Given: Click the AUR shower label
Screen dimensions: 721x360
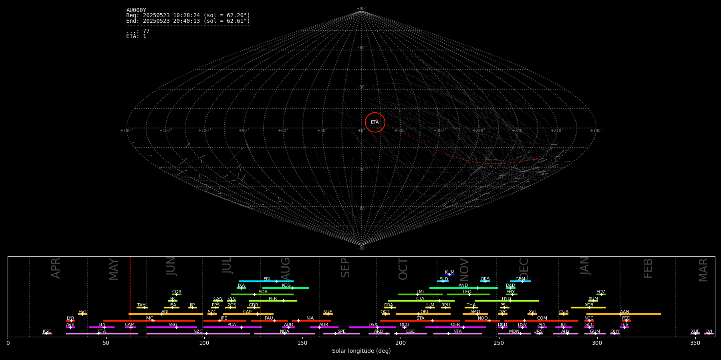Looking at the screenshot, I should [324, 325].
